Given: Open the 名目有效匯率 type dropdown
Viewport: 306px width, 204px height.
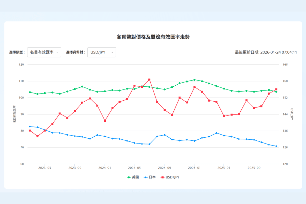Looking at the screenshot, I should point(44,52).
